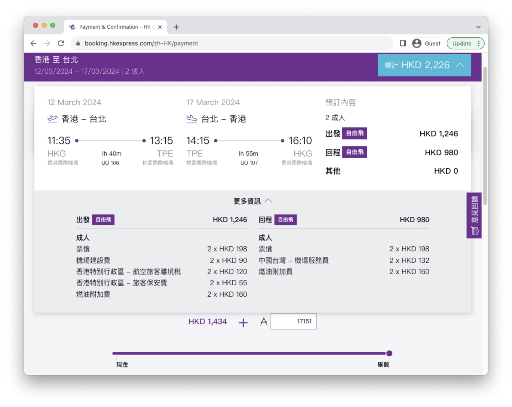Open the Guest profile avatar
The height and width of the screenshot is (407, 512).
pos(417,43)
